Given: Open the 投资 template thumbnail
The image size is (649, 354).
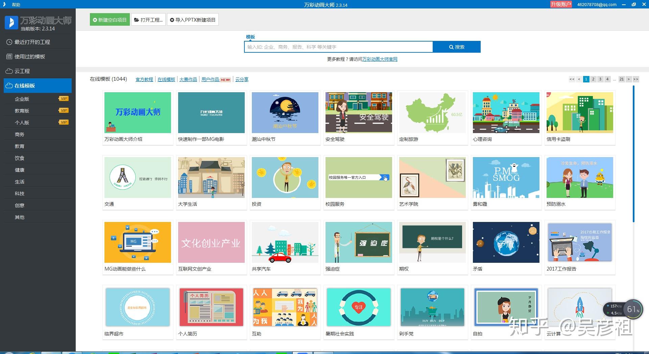Looking at the screenshot, I should 285,177.
